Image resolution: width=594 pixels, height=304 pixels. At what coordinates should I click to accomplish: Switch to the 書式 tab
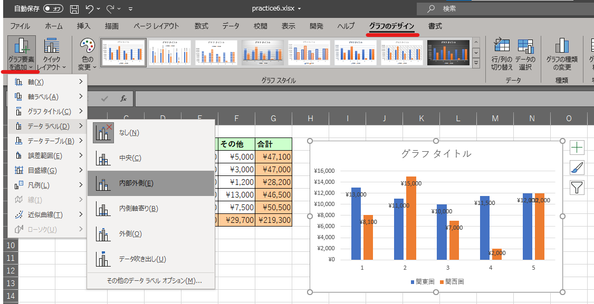coord(435,26)
